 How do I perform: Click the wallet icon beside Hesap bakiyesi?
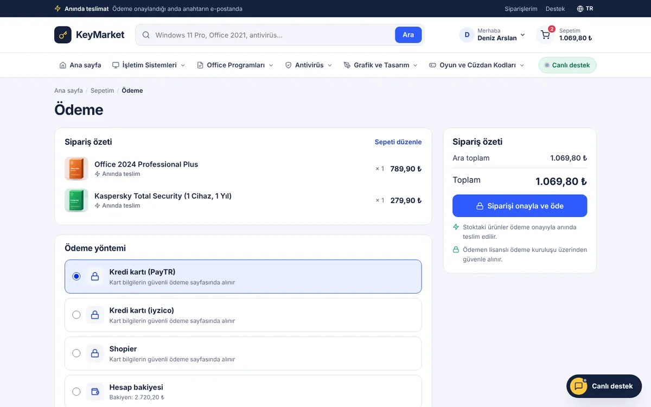click(95, 392)
